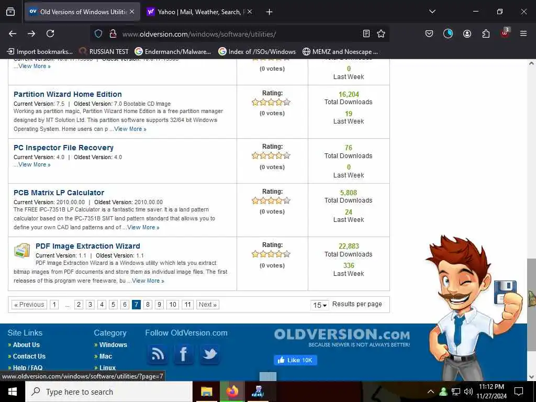Click the Windows taskbar search box
This screenshot has width=536, height=402.
coord(109,392)
